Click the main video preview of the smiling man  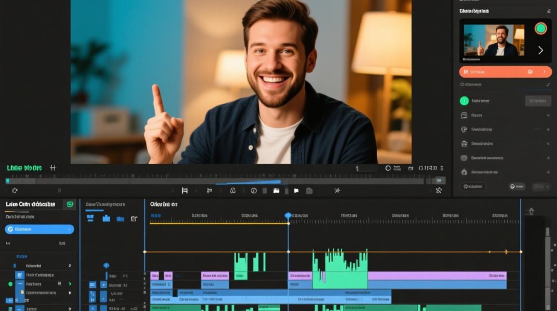[x=241, y=82]
